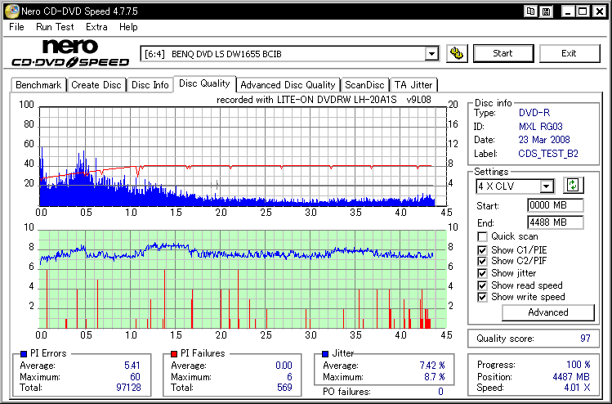The width and height of the screenshot is (612, 404).
Task: Switch to the Benchmark tab
Action: 38,85
